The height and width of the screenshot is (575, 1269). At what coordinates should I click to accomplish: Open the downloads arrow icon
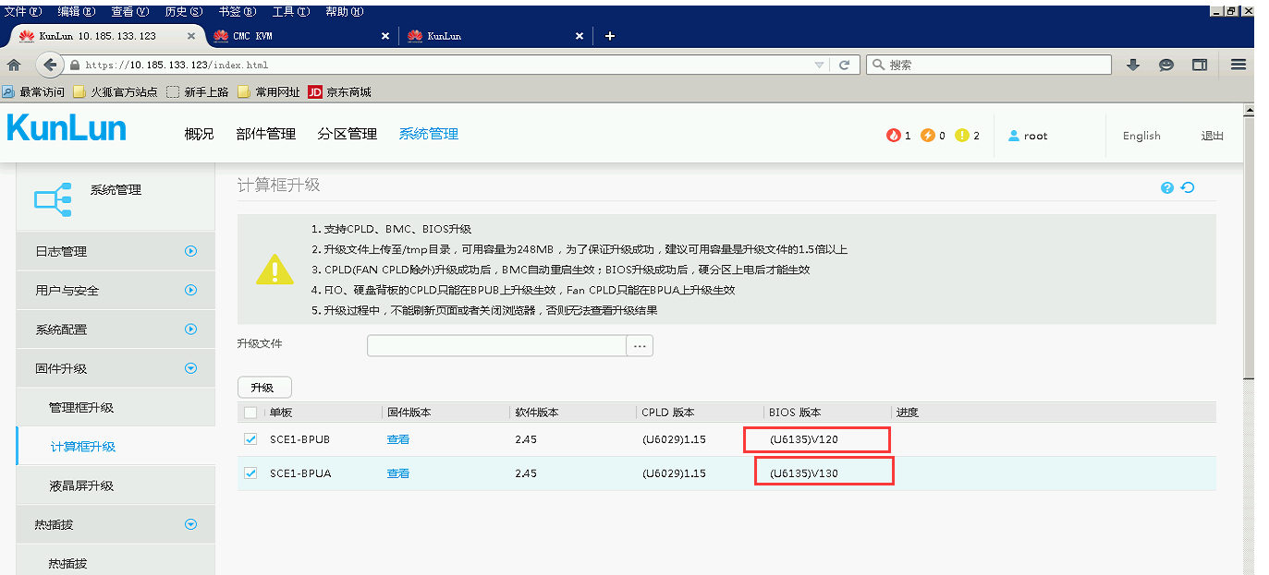click(x=1133, y=65)
